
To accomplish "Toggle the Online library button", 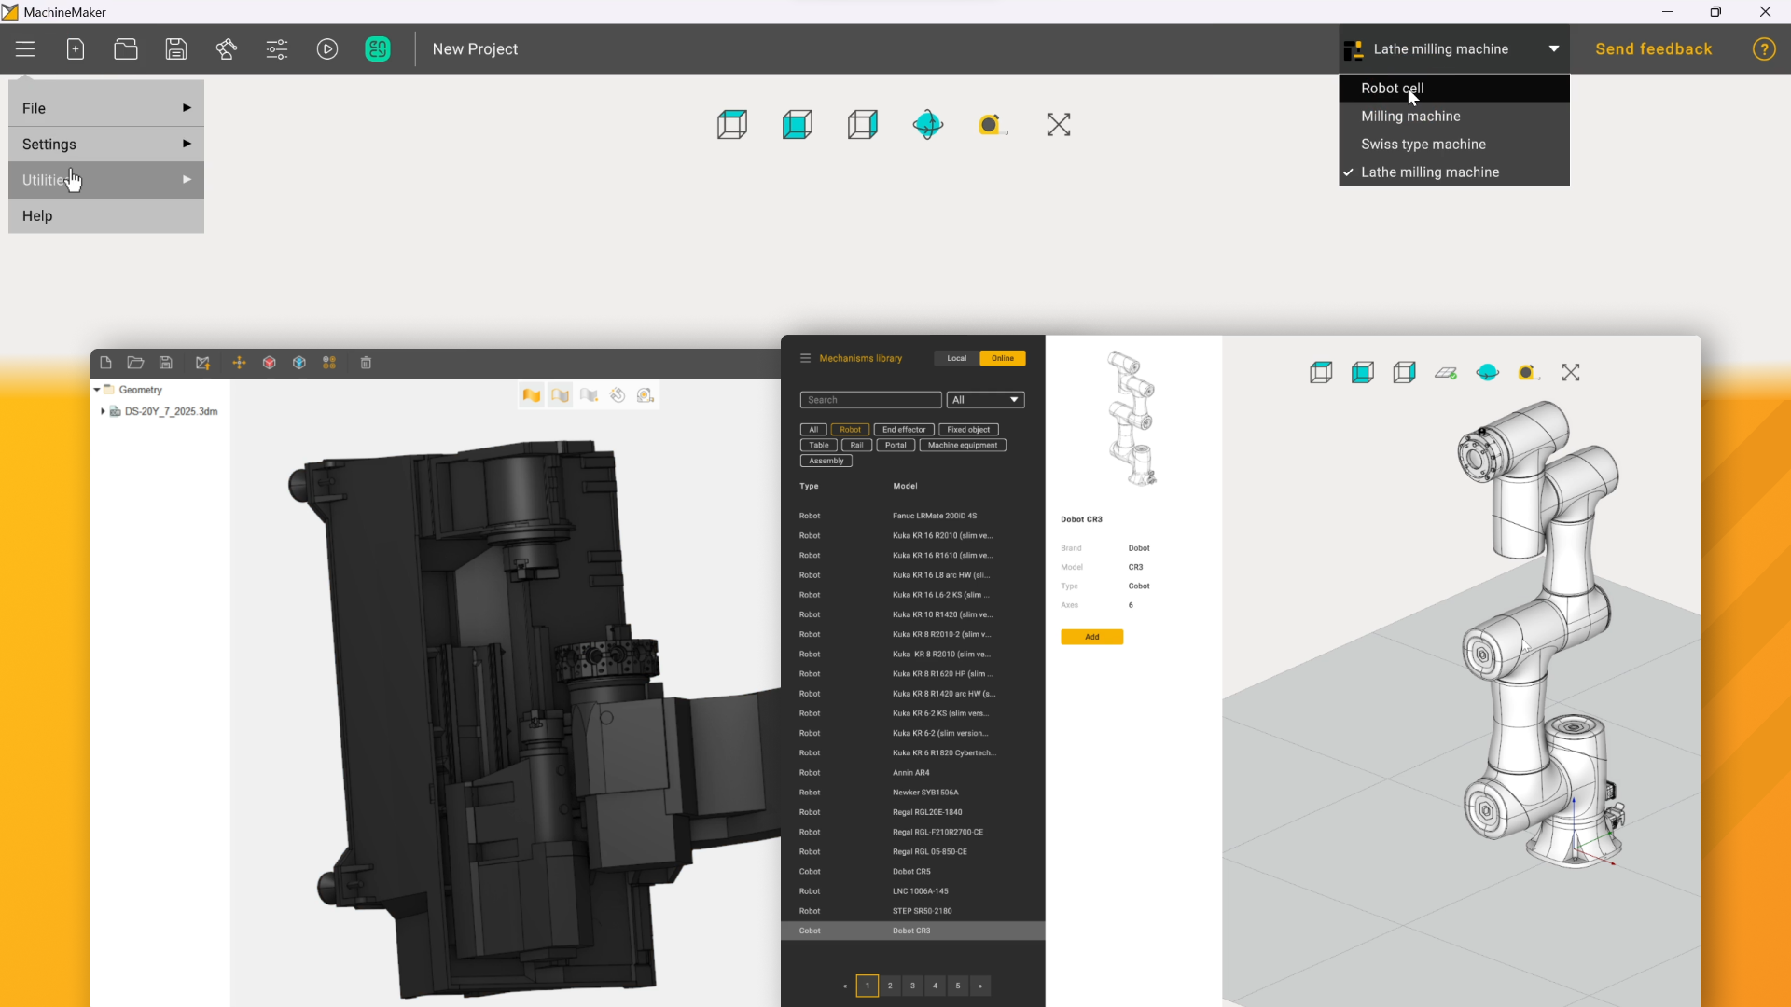I will coord(1003,358).
